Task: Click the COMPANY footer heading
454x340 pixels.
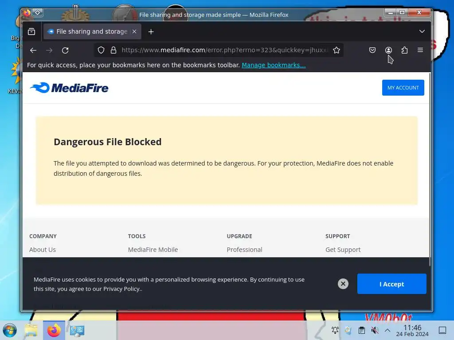Action: tap(43, 236)
